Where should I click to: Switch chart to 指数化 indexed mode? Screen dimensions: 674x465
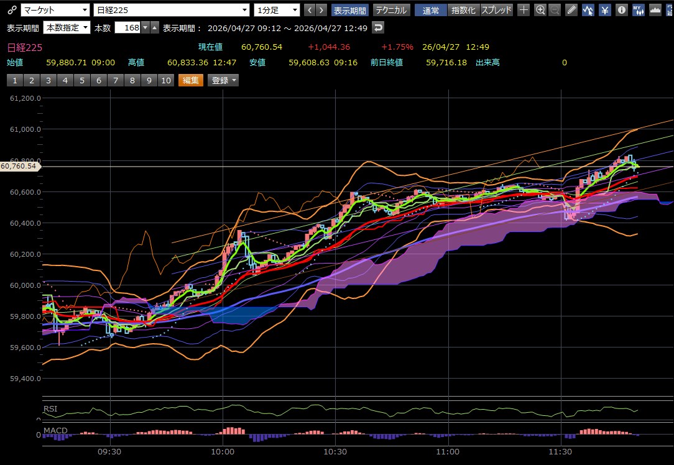pos(463,10)
